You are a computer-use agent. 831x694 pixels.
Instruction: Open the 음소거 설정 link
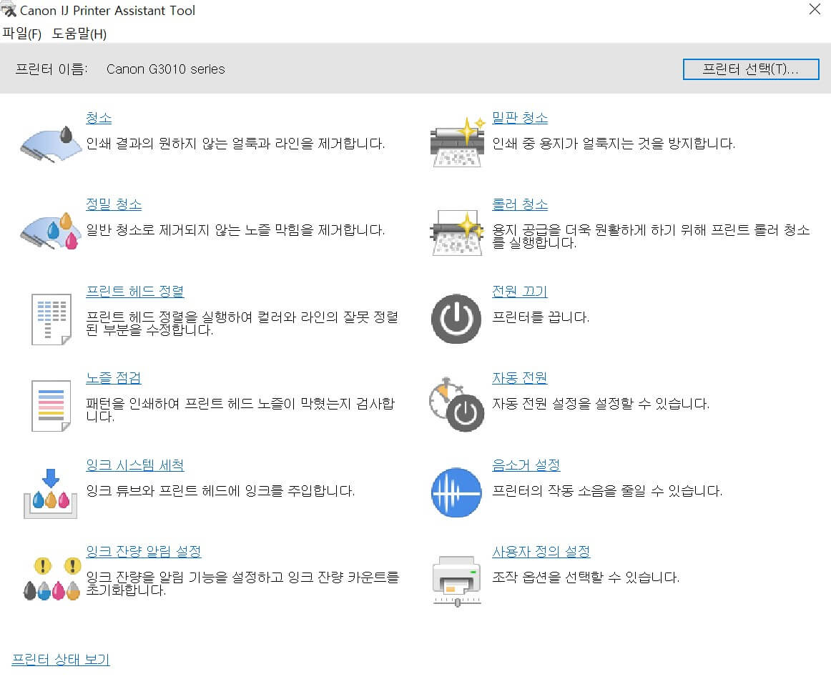(x=526, y=465)
